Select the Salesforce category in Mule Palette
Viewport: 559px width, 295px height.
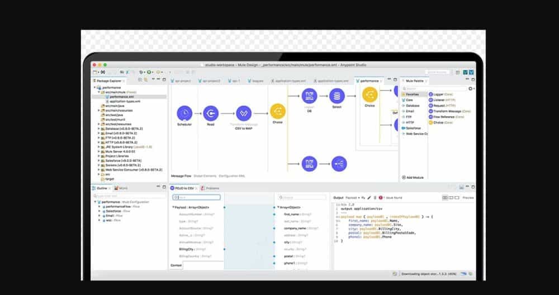pyautogui.click(x=413, y=128)
